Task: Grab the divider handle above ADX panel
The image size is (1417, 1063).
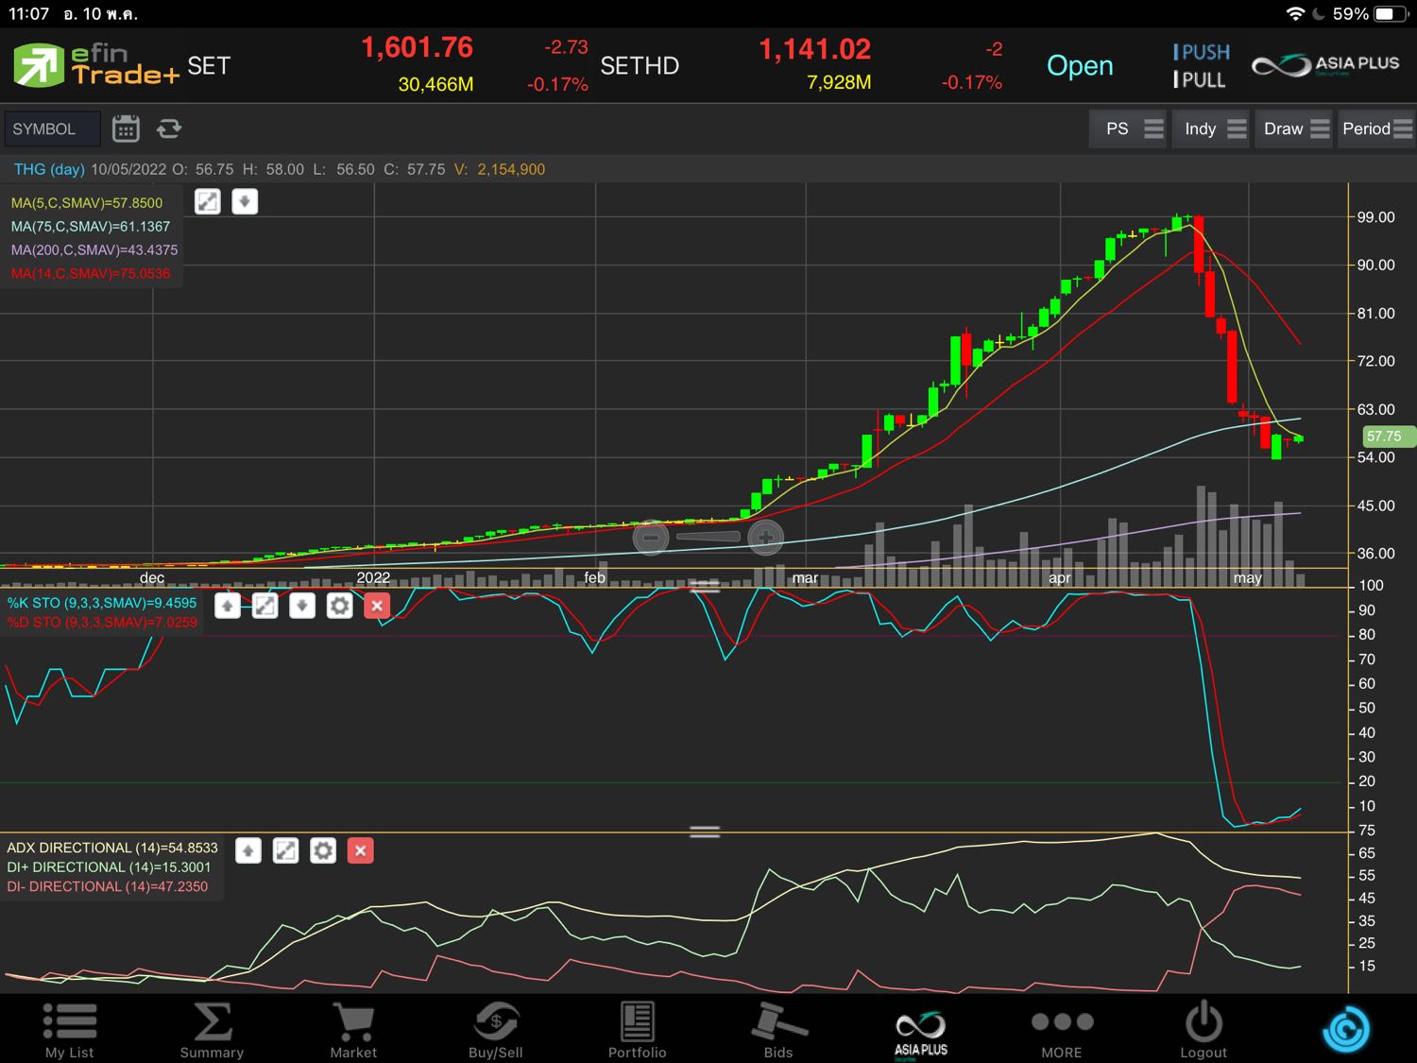Action: point(705,832)
